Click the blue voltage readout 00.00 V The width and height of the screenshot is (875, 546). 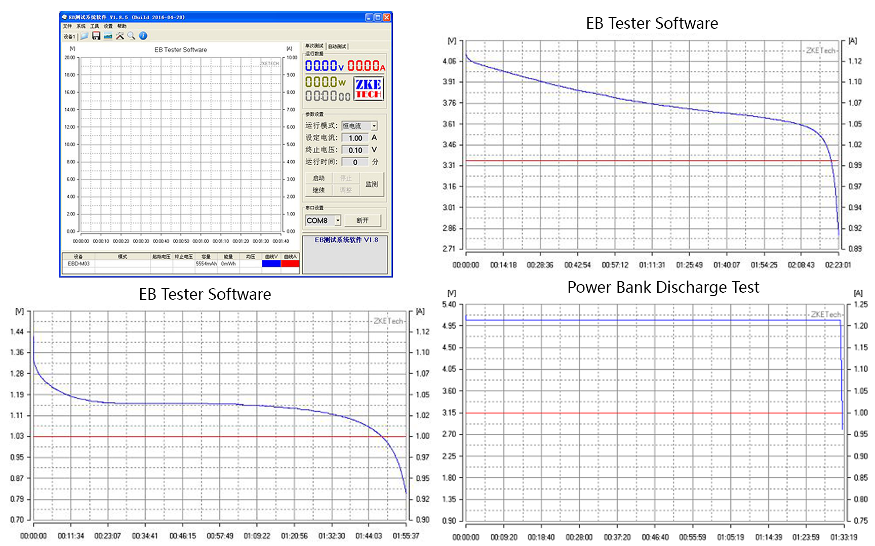point(325,66)
